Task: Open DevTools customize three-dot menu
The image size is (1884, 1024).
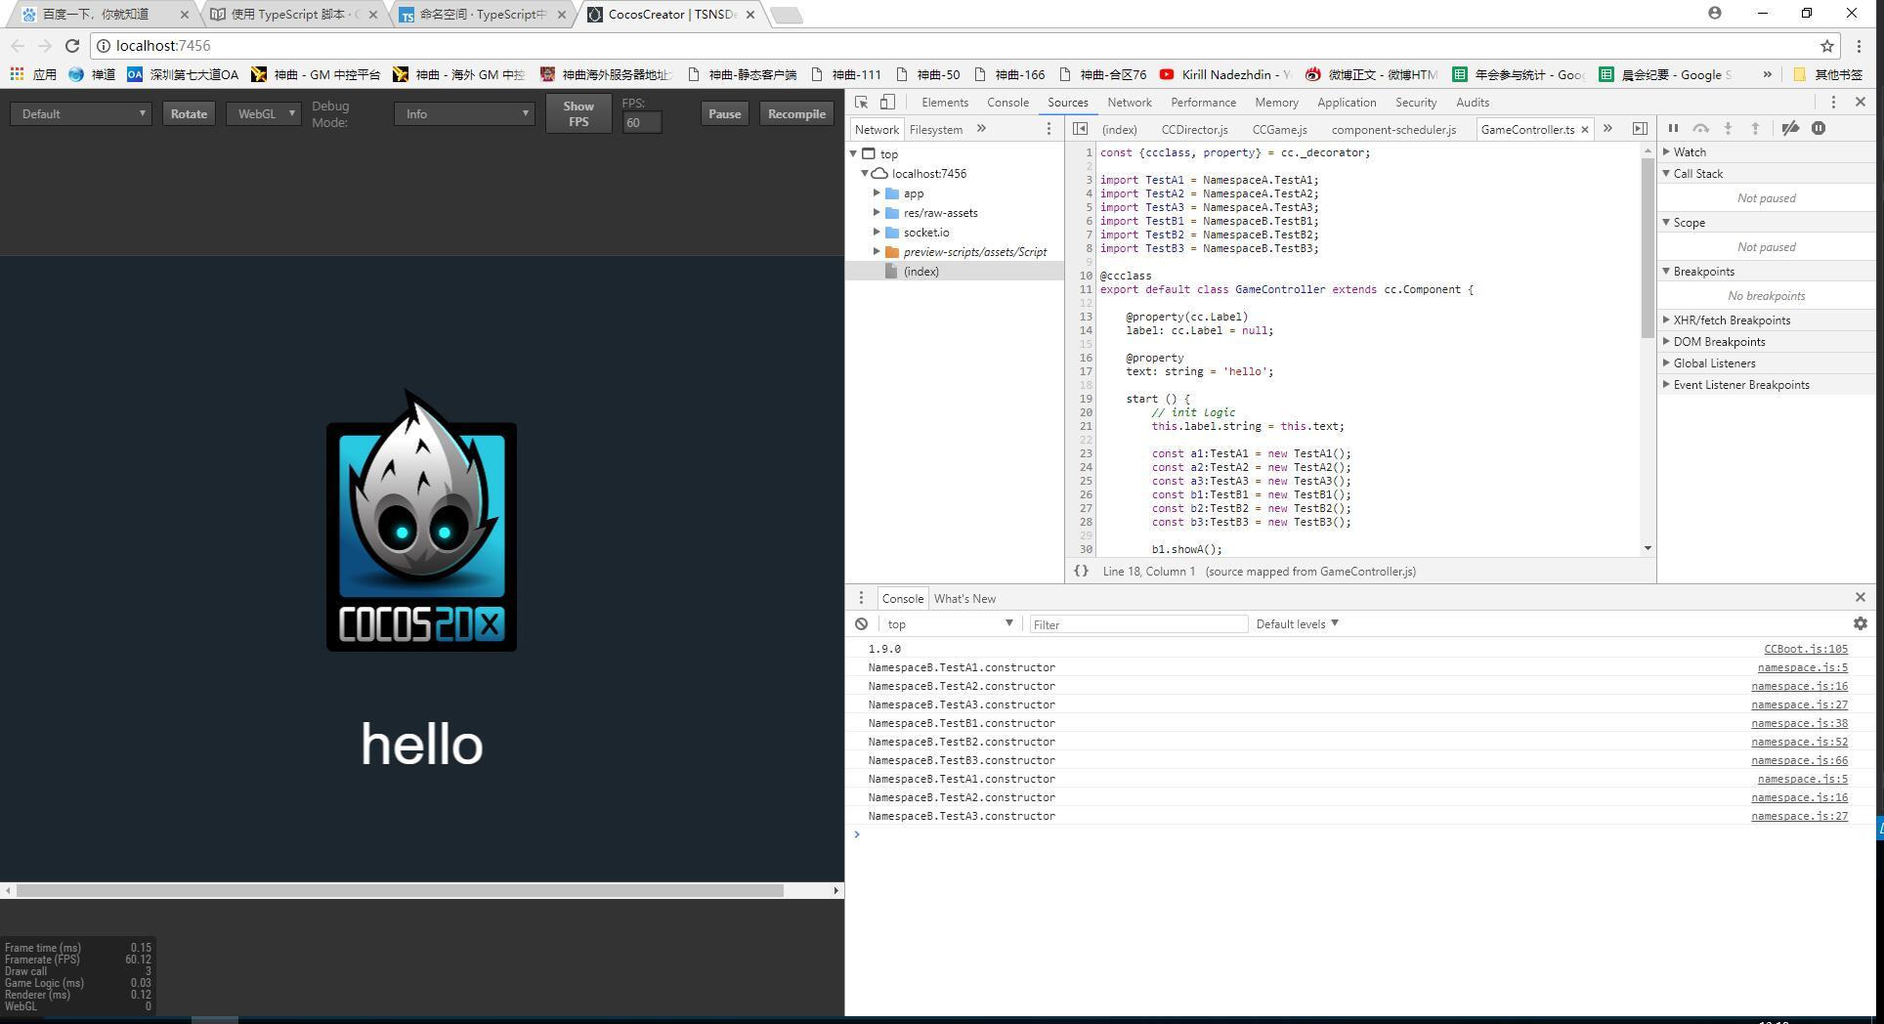Action: (x=1833, y=103)
